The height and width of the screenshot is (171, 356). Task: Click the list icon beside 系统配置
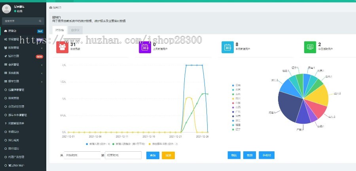pos(6,73)
